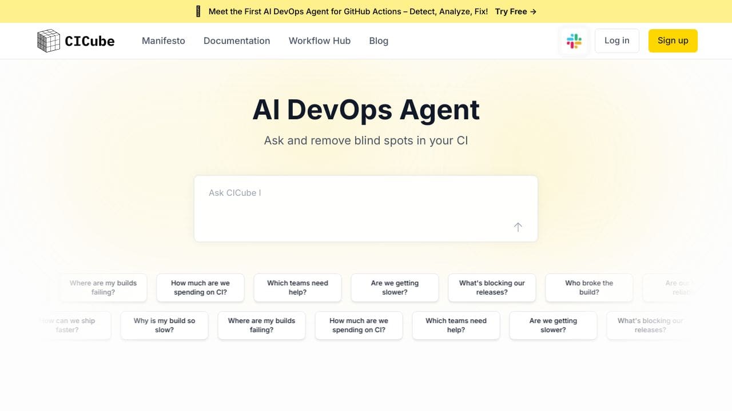Pick top-row 'Are we getting slower?' chip
The height and width of the screenshot is (411, 732).
coord(395,288)
